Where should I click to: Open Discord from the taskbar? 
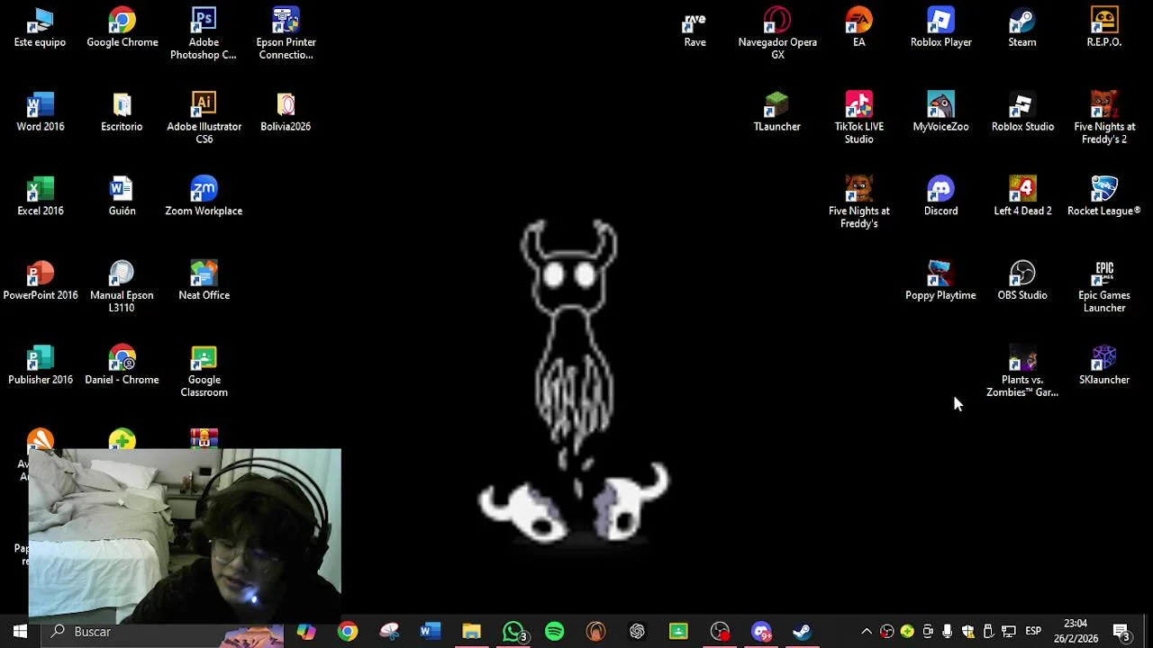coord(761,632)
